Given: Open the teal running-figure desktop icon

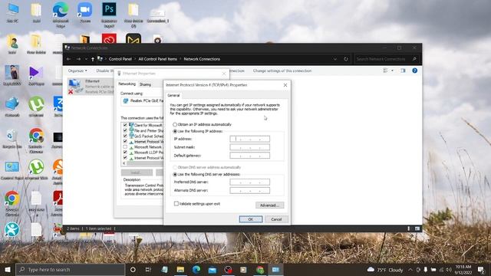Looking at the screenshot, I should coord(12,229).
